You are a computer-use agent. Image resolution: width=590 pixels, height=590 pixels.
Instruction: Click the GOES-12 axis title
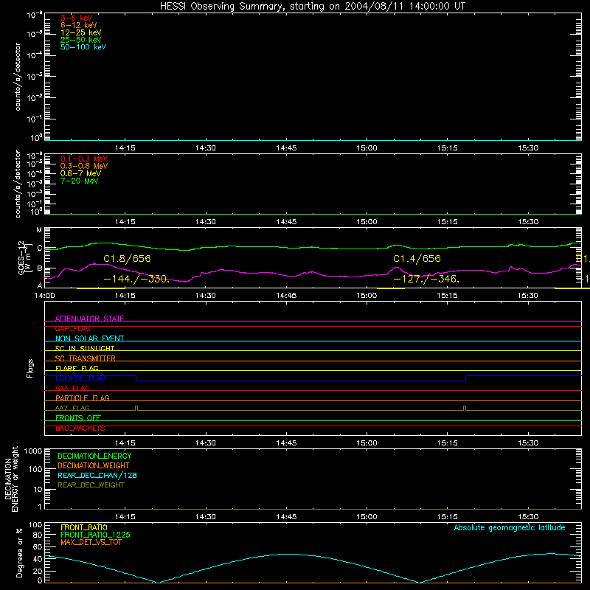(x=24, y=257)
